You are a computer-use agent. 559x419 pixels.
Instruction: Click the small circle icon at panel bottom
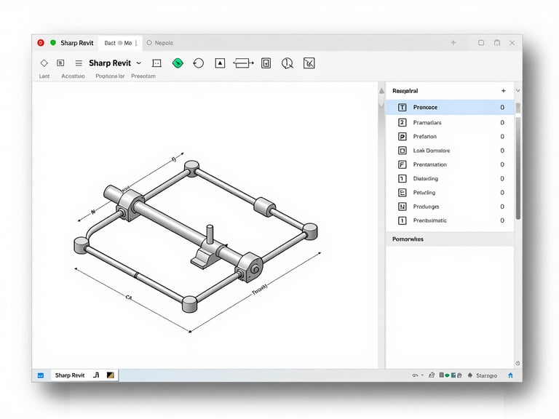click(x=518, y=364)
